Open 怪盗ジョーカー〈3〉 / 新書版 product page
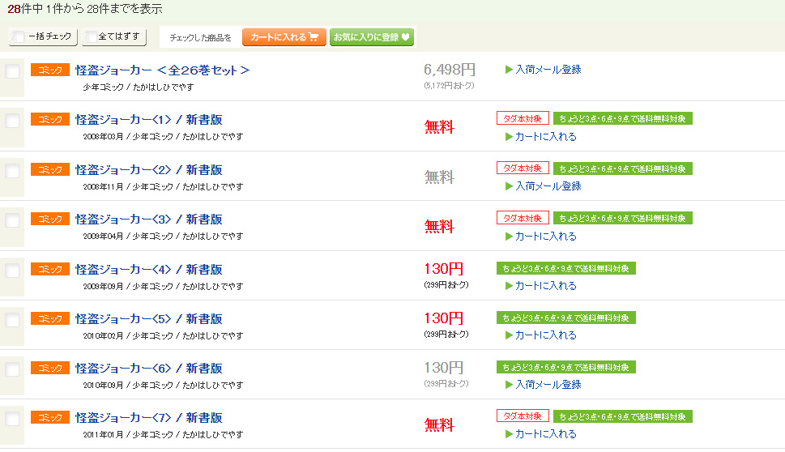This screenshot has width=785, height=452. (x=148, y=220)
